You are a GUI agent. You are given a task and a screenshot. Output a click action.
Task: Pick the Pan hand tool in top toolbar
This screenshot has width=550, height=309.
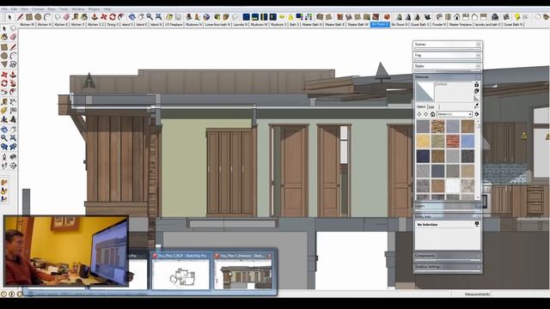click(141, 17)
